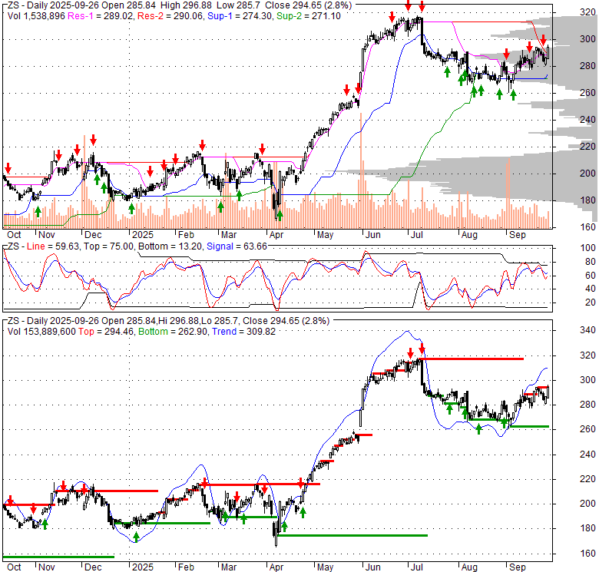Click the 'Oct' month label under top chart
Screen dimensions: 599x572
click(14, 235)
